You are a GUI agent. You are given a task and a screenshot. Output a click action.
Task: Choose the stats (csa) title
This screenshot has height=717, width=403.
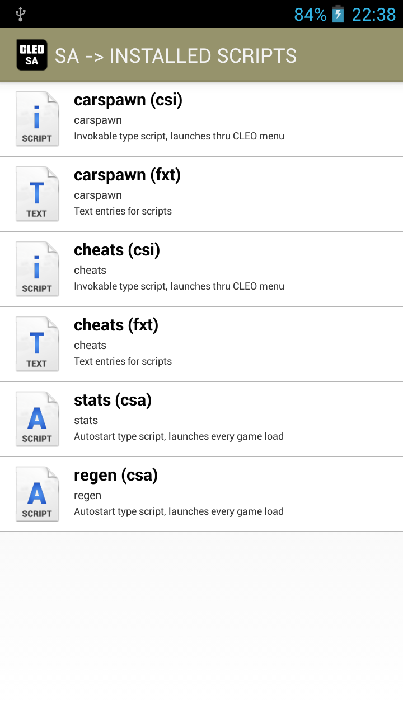(113, 400)
